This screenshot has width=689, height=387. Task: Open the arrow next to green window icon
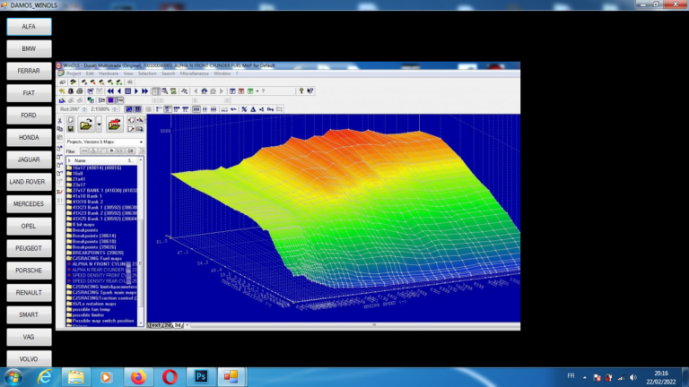click(257, 90)
